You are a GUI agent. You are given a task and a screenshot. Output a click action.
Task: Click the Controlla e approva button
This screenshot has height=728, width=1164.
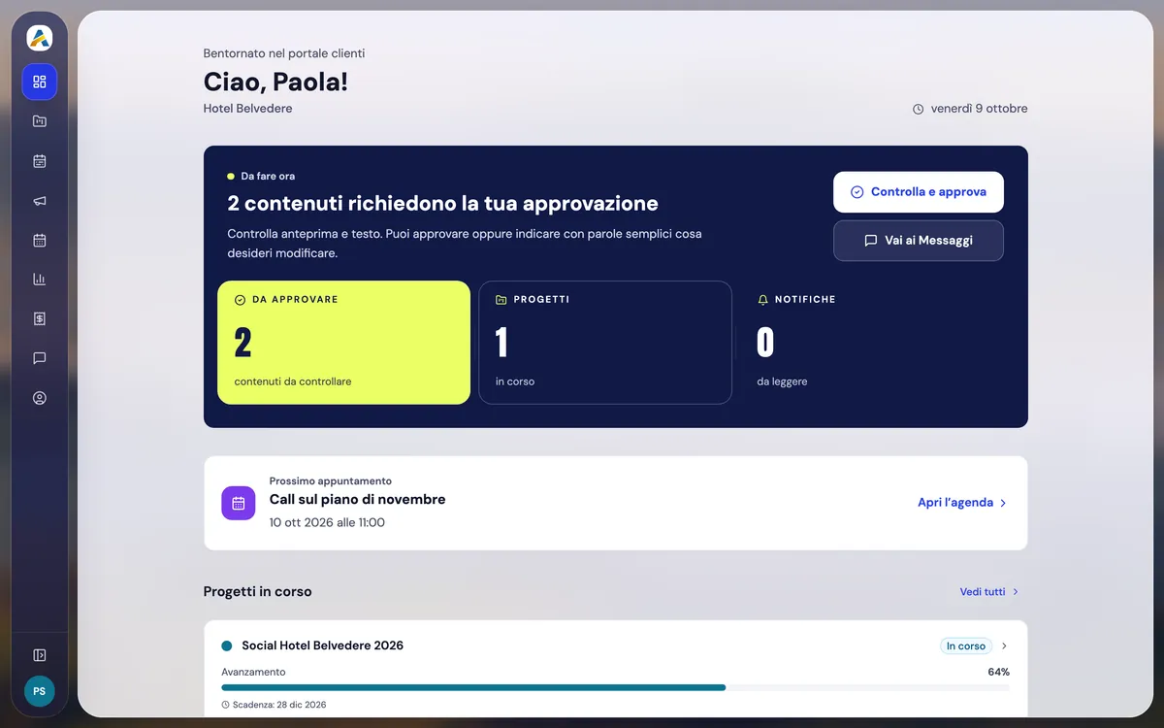click(918, 192)
